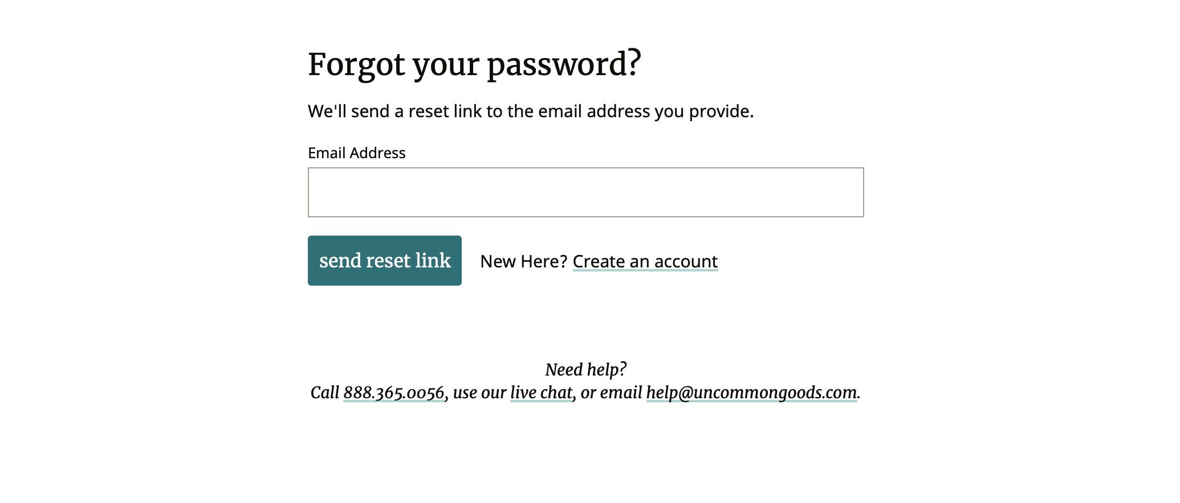This screenshot has width=1180, height=503.
Task: Click the Forgot your password heading
Action: [474, 64]
